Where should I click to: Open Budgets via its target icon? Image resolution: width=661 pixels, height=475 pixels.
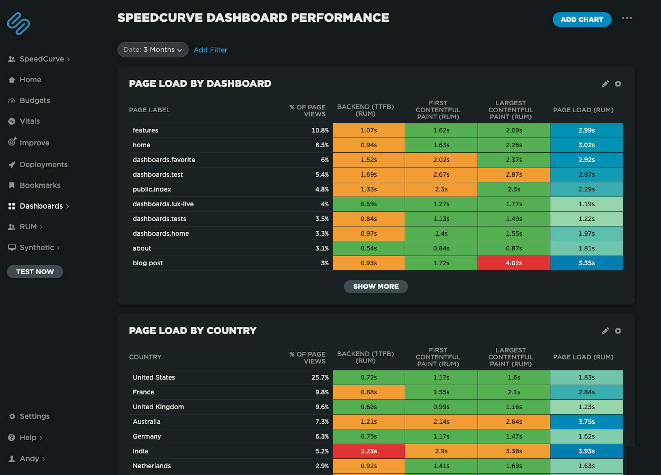[x=12, y=100]
